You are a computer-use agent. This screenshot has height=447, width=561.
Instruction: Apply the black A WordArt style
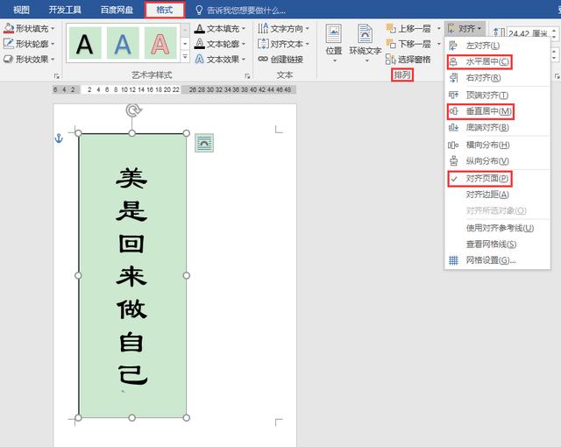coord(84,44)
